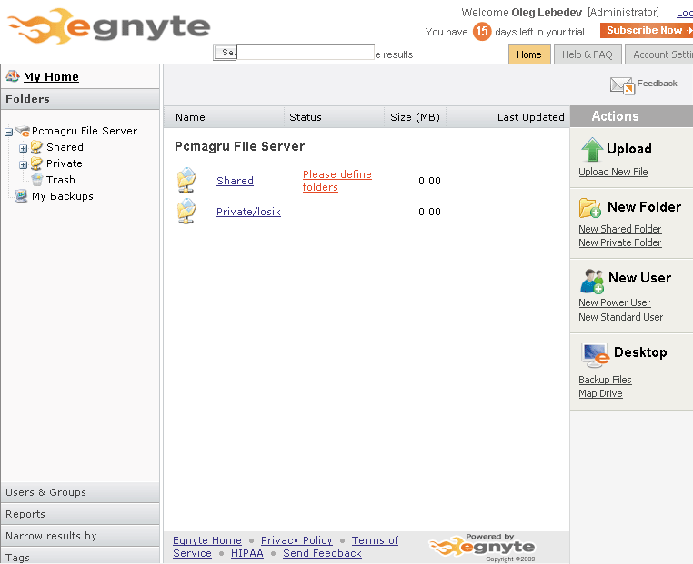Open the Home tab

[528, 54]
